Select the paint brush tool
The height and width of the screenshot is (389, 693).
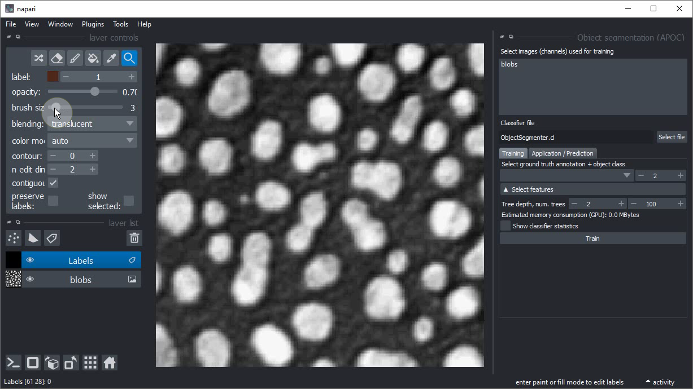point(75,58)
